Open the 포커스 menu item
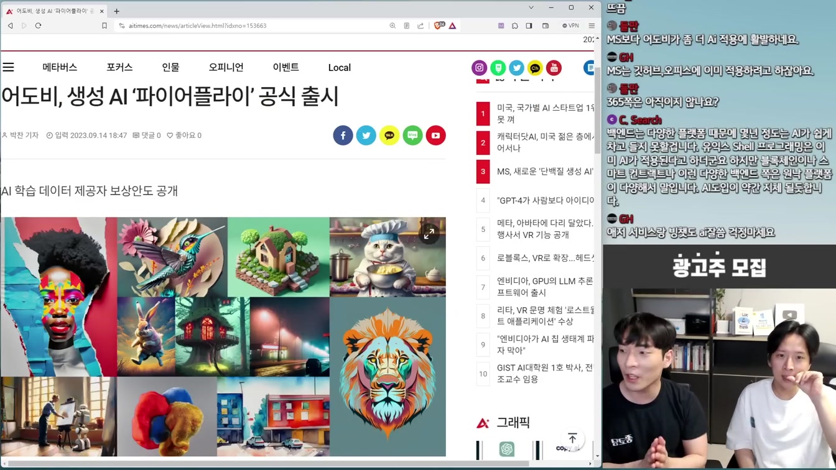The height and width of the screenshot is (470, 836). [x=119, y=67]
